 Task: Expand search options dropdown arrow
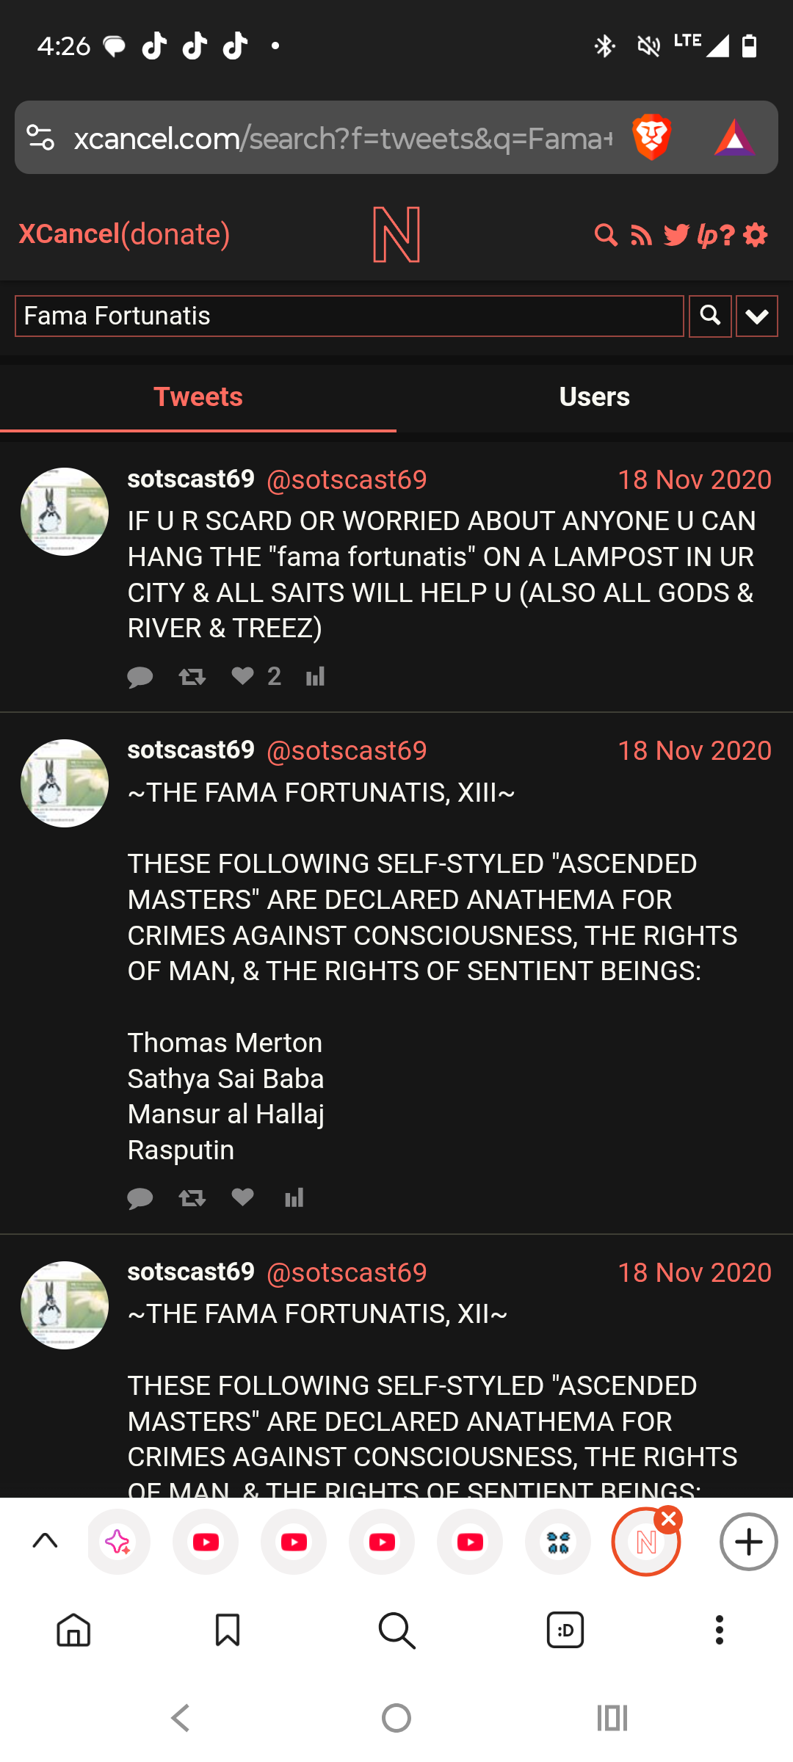[x=757, y=316]
